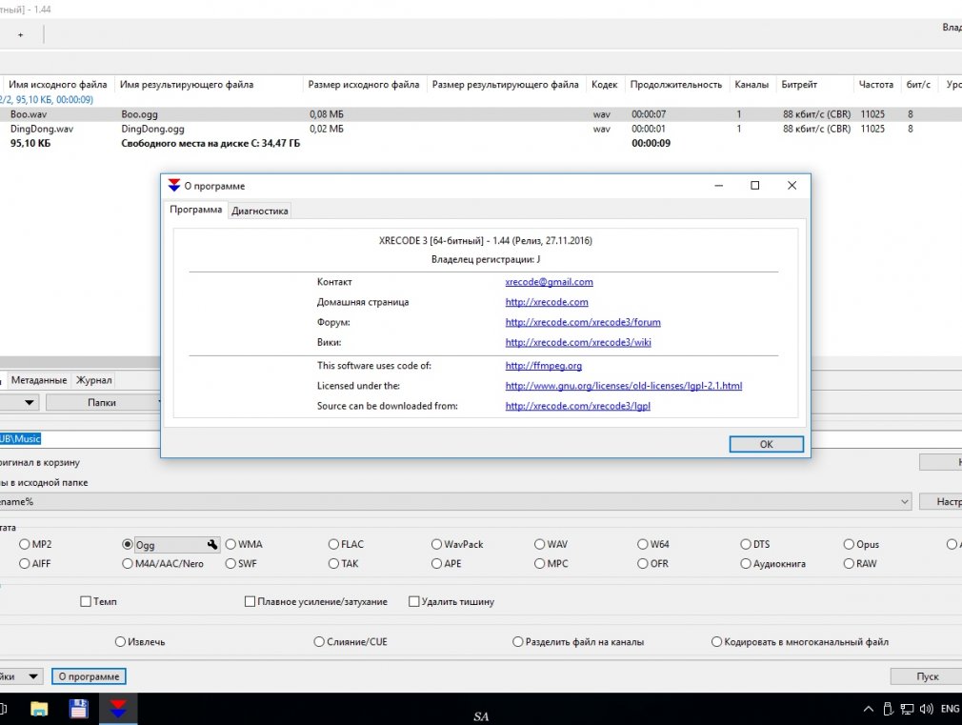Minimize the О программе dialog
This screenshot has width=962, height=725.
click(x=719, y=186)
